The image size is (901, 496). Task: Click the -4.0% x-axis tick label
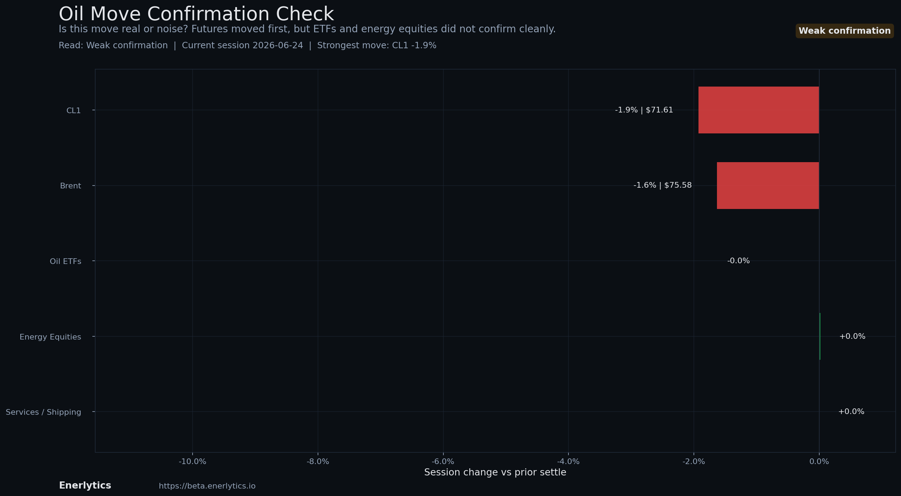(x=568, y=462)
